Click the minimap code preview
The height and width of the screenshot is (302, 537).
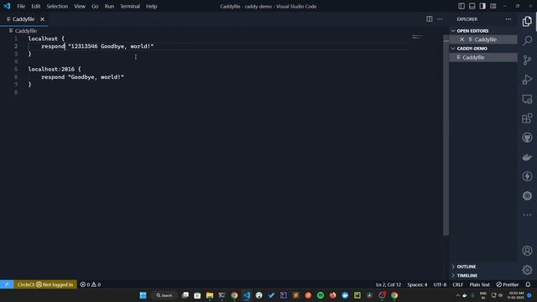point(417,36)
